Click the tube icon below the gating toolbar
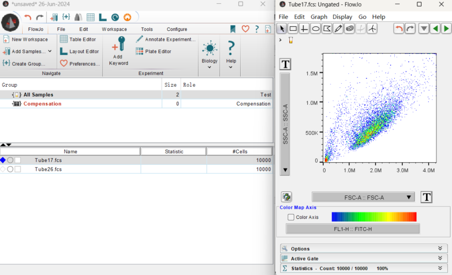Image resolution: width=452 pixels, height=275 pixels. coord(290,40)
